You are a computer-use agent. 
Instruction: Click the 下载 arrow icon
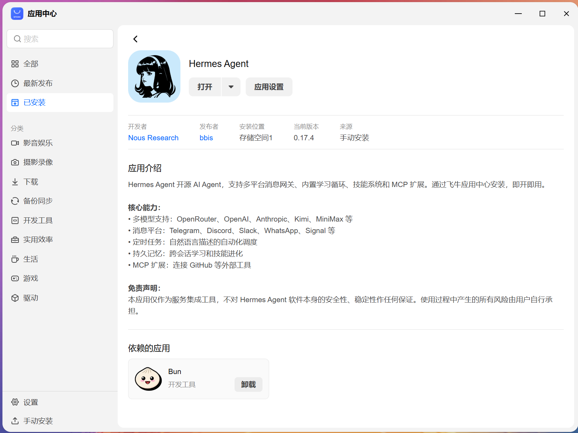(x=15, y=182)
